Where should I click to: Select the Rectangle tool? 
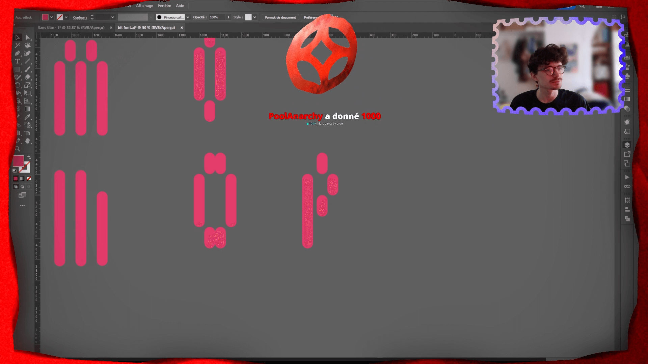[x=18, y=69]
